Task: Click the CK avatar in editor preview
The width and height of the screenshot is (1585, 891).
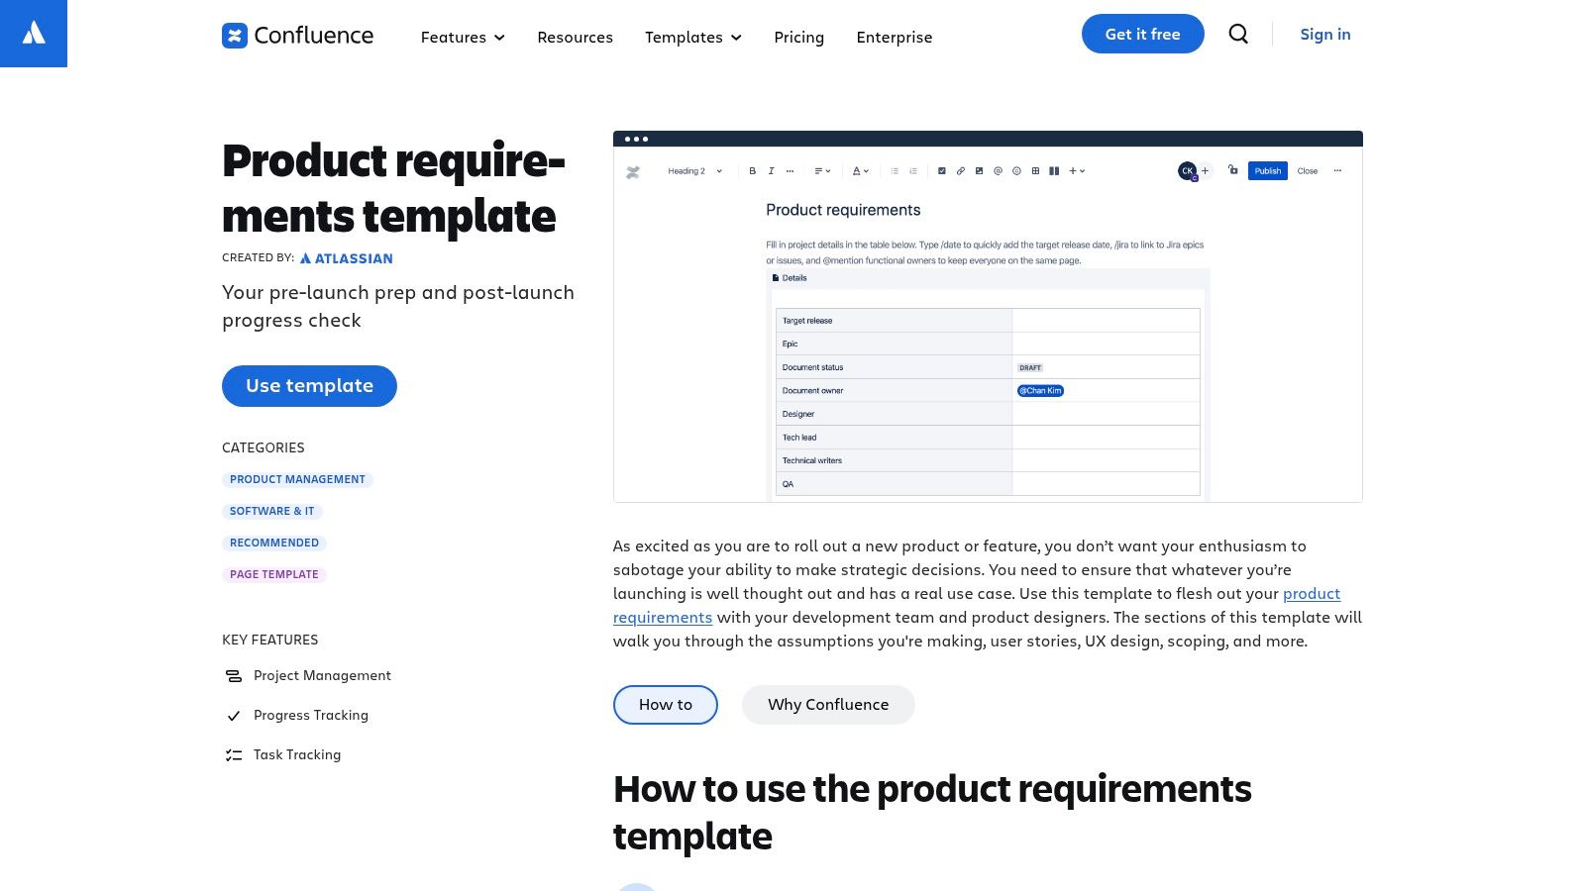Action: point(1188,171)
